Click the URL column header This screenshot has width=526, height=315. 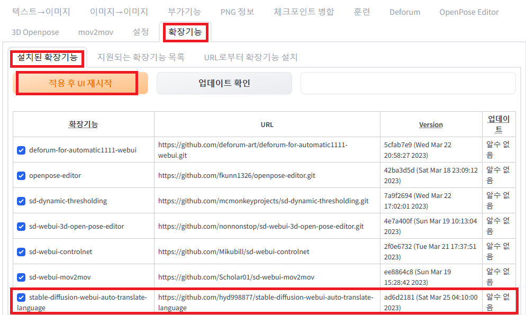[x=267, y=125]
